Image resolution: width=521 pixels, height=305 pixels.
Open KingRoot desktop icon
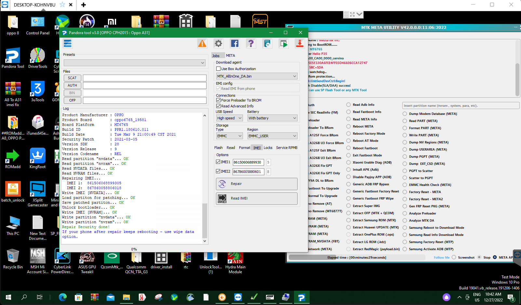(x=38, y=158)
